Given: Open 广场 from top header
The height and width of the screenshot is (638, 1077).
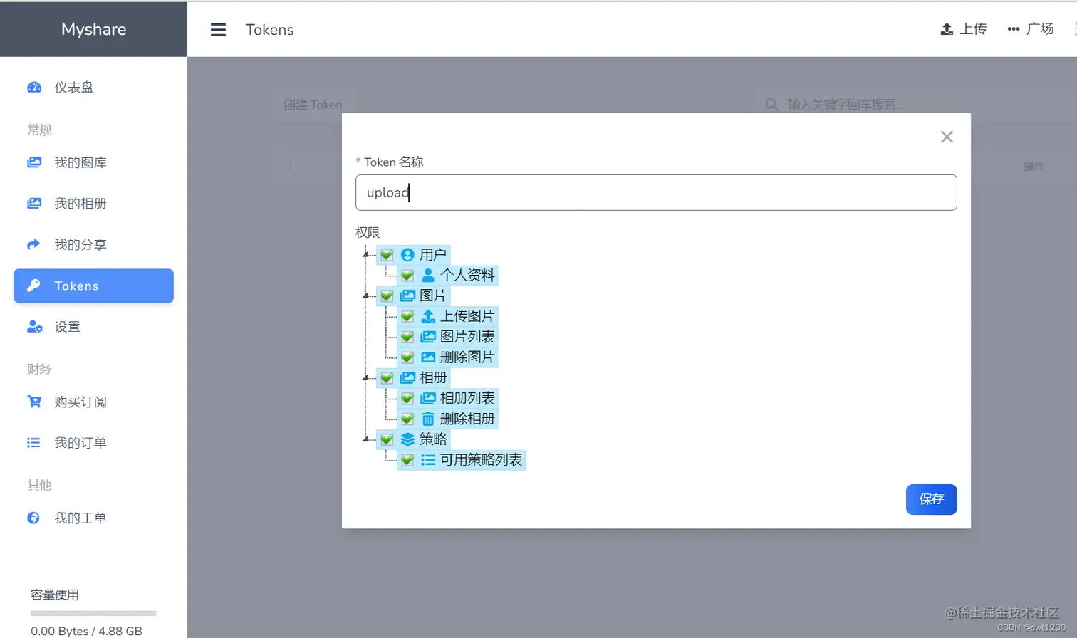Looking at the screenshot, I should pyautogui.click(x=1031, y=29).
